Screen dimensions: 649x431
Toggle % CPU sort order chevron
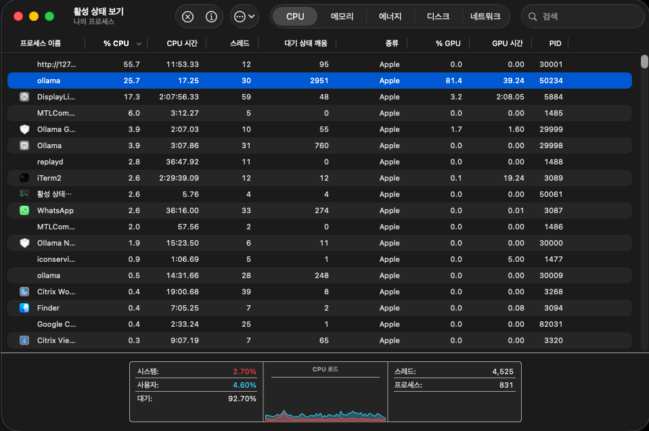(139, 44)
